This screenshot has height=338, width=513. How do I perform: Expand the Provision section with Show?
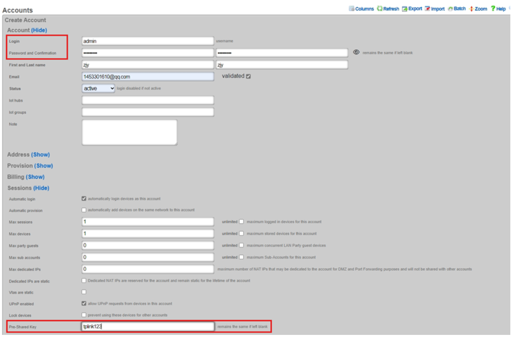coord(44,166)
